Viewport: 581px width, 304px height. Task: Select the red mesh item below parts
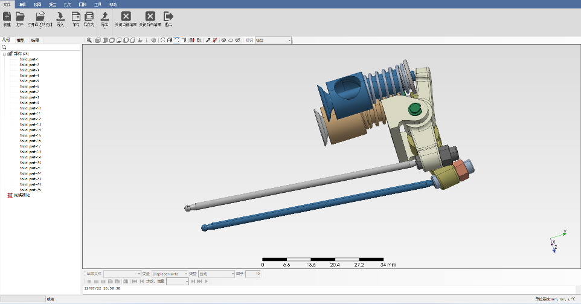pyautogui.click(x=19, y=195)
